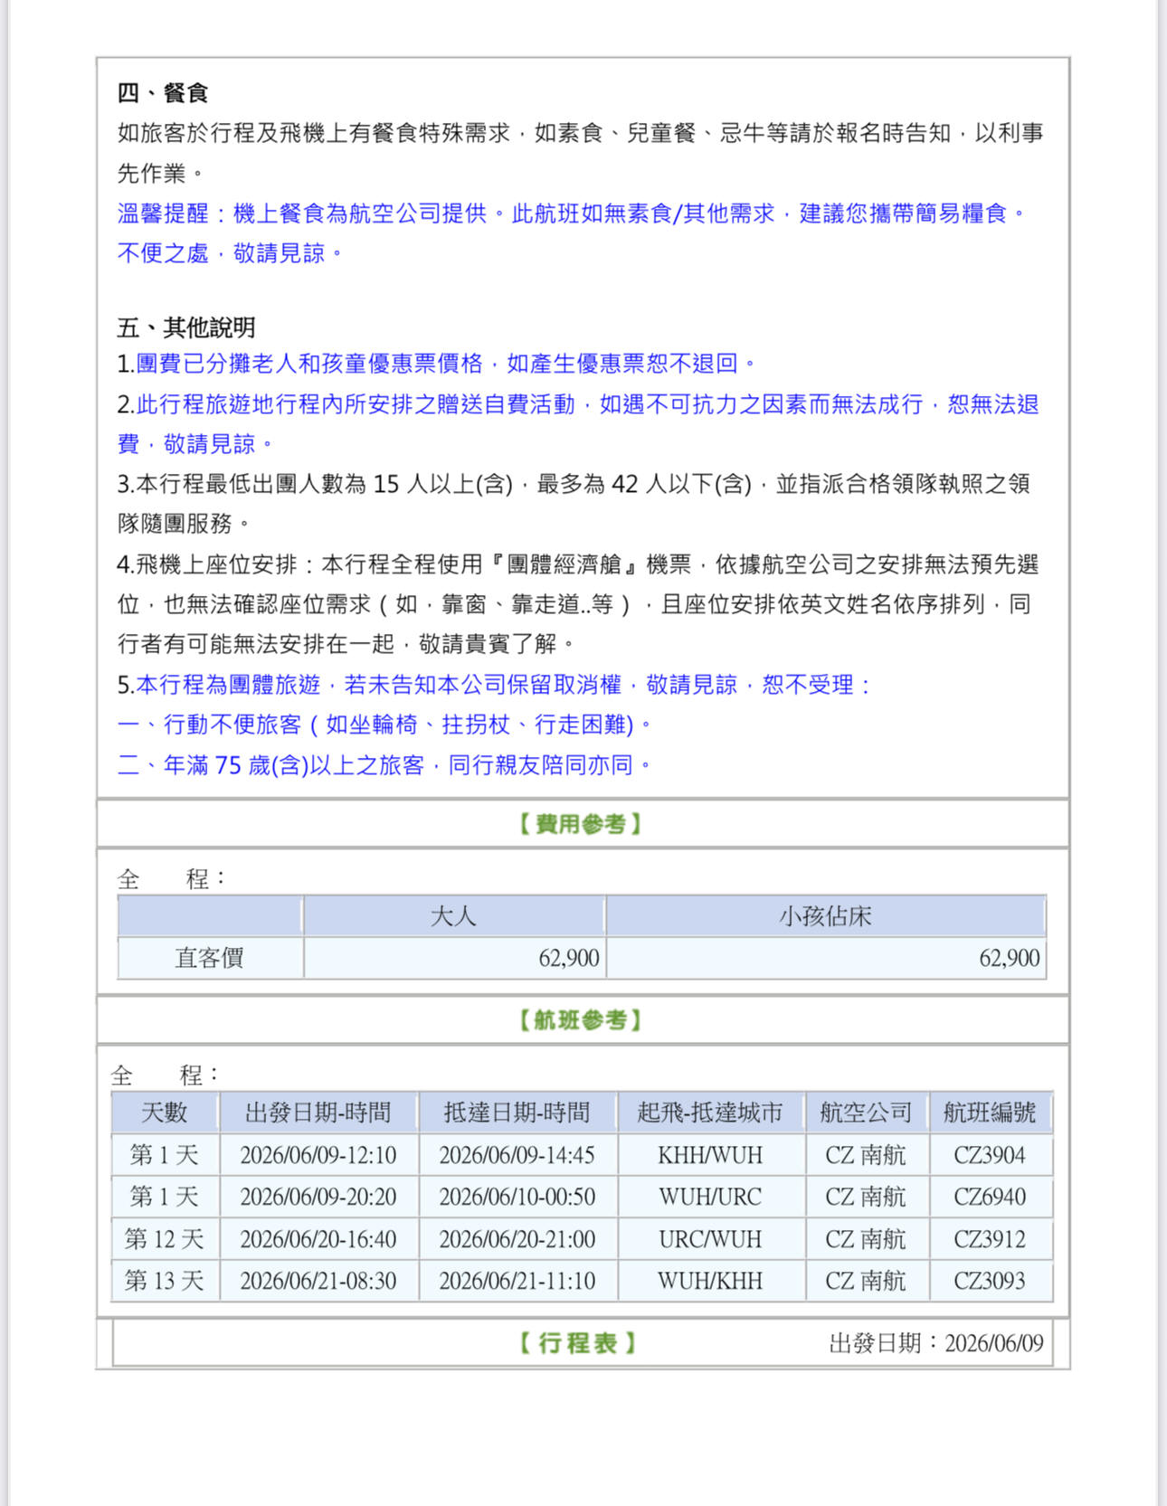The image size is (1167, 1506).
Task: Select the WUH/KHH route cell
Action: pyautogui.click(x=710, y=1281)
